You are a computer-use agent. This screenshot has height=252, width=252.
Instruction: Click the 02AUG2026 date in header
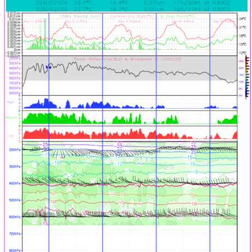click(52, 3)
